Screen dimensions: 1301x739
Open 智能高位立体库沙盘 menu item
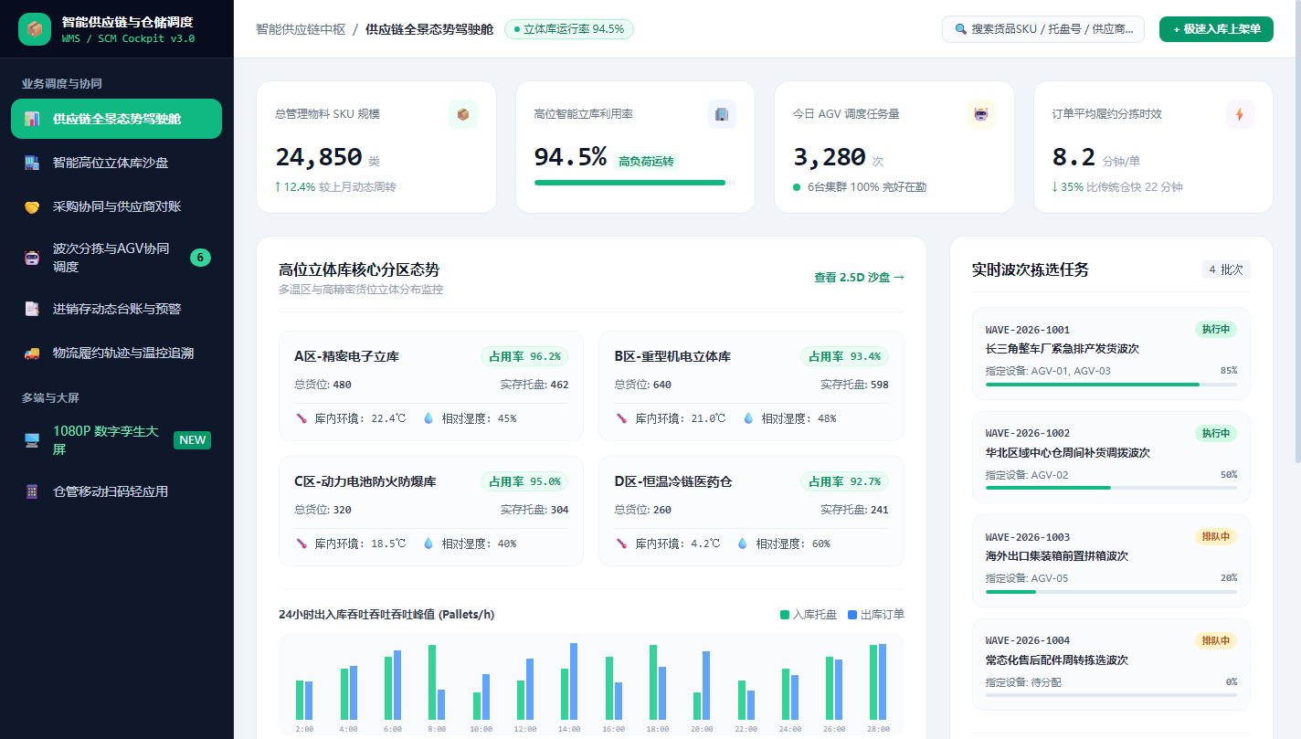[116, 163]
